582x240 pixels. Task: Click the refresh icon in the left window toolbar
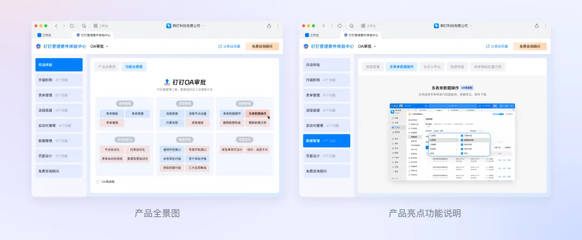[x=72, y=26]
